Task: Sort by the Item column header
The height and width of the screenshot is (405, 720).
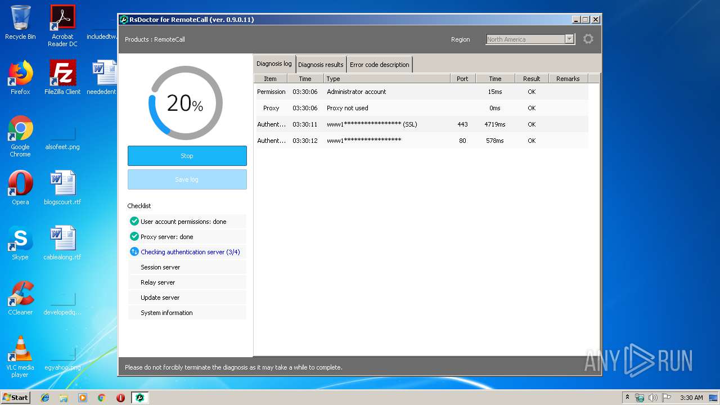Action: click(x=271, y=79)
